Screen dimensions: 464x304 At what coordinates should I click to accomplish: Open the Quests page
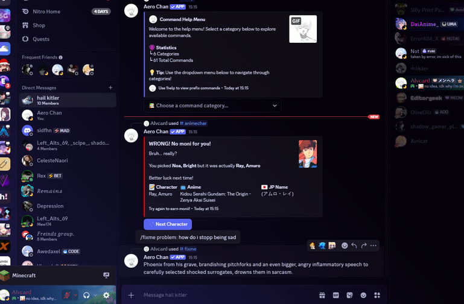(41, 39)
